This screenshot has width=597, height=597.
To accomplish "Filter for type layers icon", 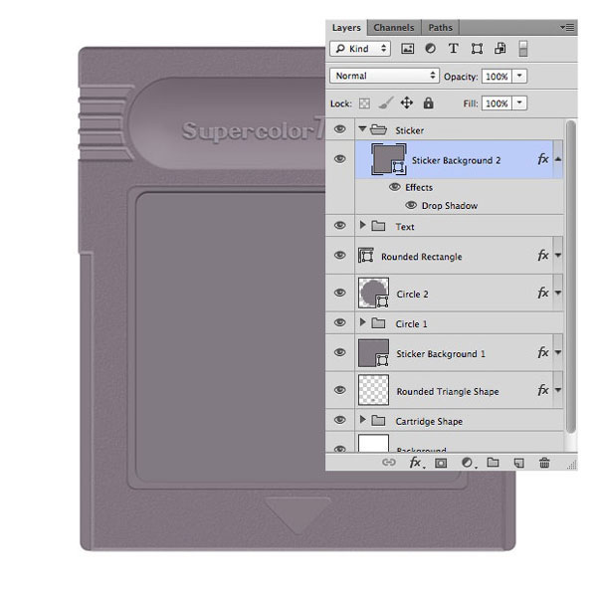I will [x=453, y=49].
